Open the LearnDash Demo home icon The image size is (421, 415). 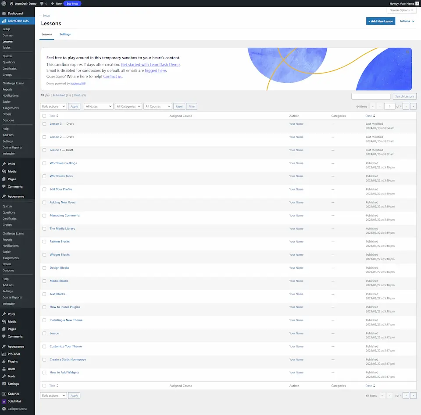point(11,4)
